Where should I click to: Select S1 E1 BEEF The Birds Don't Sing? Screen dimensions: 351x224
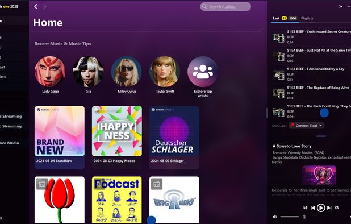click(x=311, y=111)
